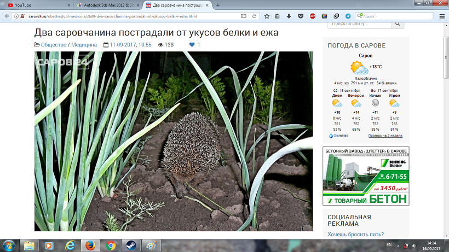Close the YouTube tab
The image size is (449, 252).
pyautogui.click(x=69, y=5)
